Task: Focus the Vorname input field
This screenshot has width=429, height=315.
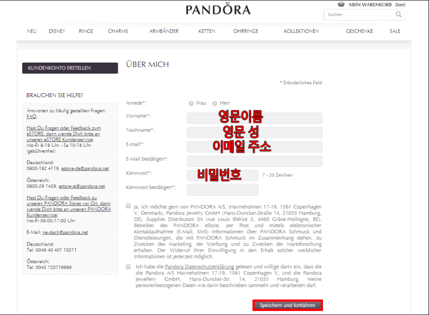Action: (254, 118)
